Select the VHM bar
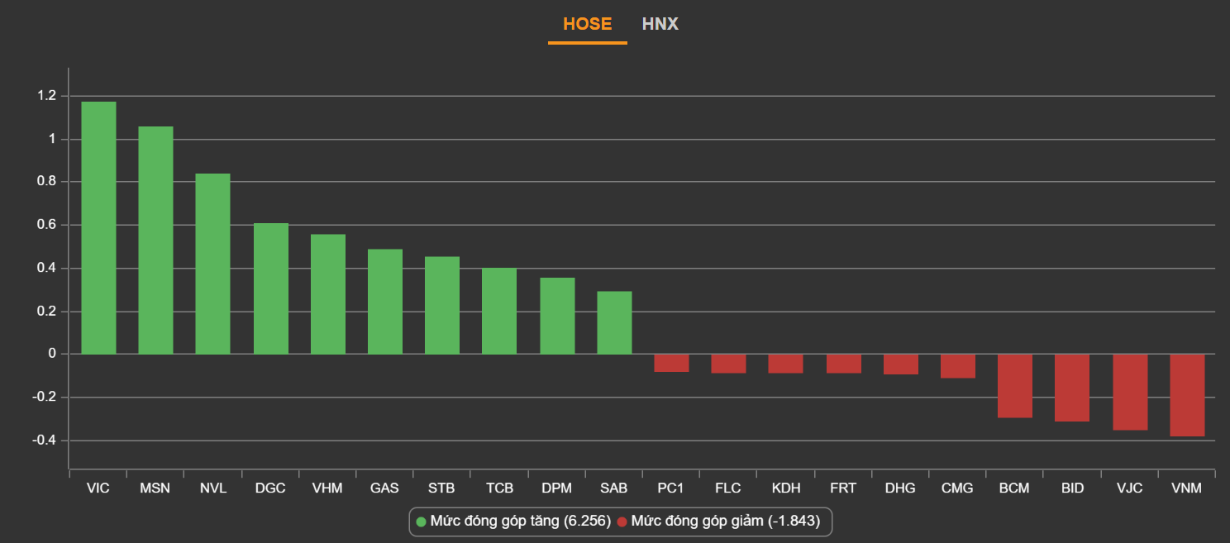 327,294
